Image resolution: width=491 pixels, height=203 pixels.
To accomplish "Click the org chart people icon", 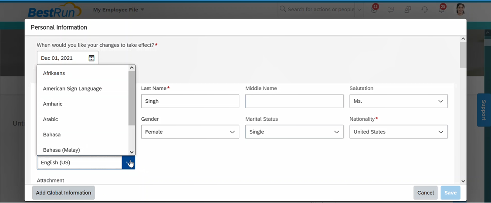I will click(407, 10).
